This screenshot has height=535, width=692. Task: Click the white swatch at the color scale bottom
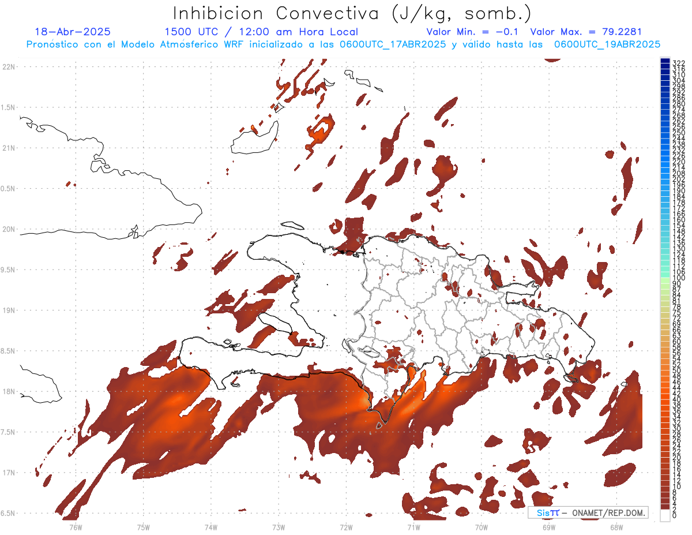click(665, 515)
